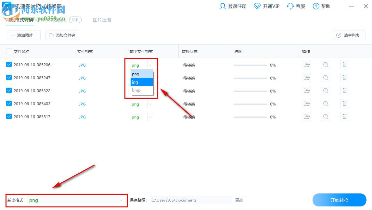
Task: Click progress bar of file 2019-06-10_085247
Action: (x=250, y=78)
